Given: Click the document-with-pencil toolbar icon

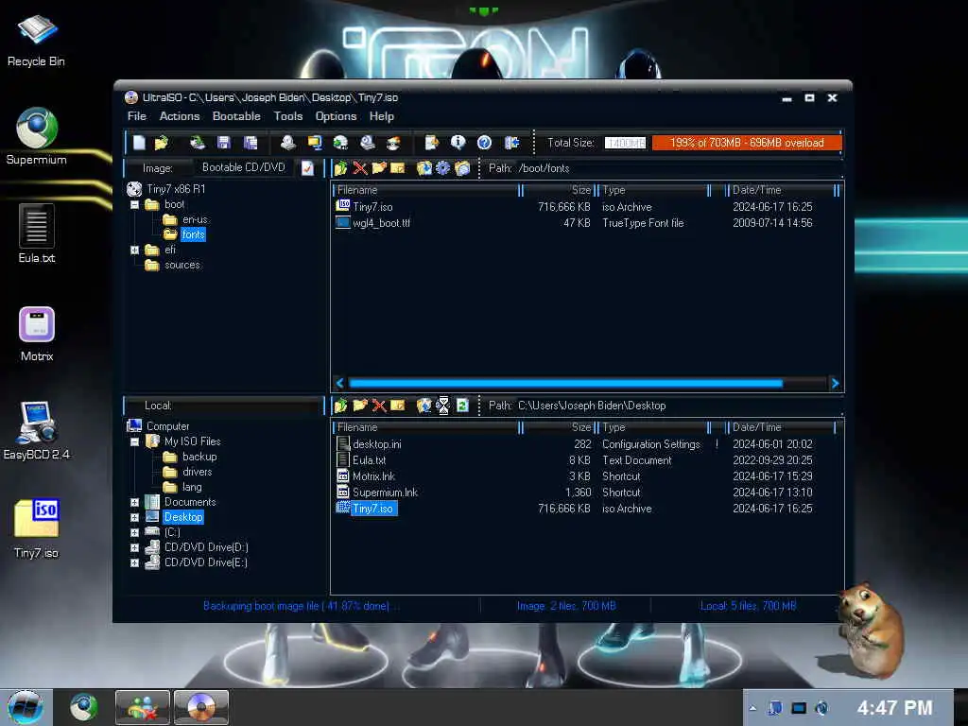Looking at the screenshot, I should pos(431,143).
